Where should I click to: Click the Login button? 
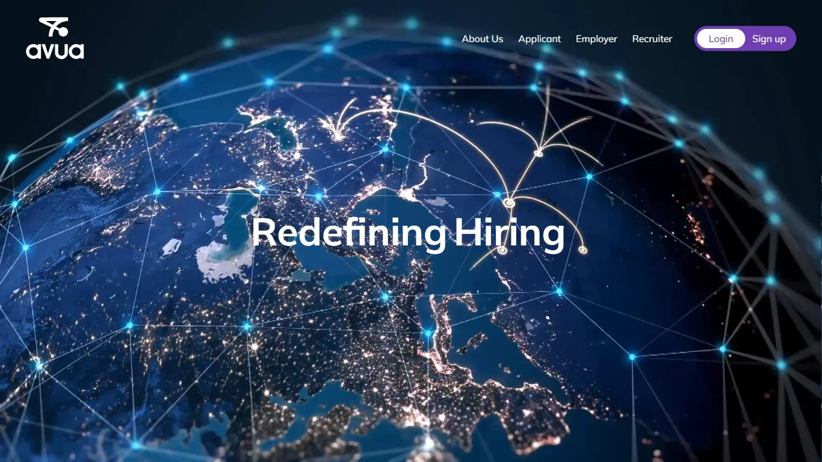pos(721,38)
